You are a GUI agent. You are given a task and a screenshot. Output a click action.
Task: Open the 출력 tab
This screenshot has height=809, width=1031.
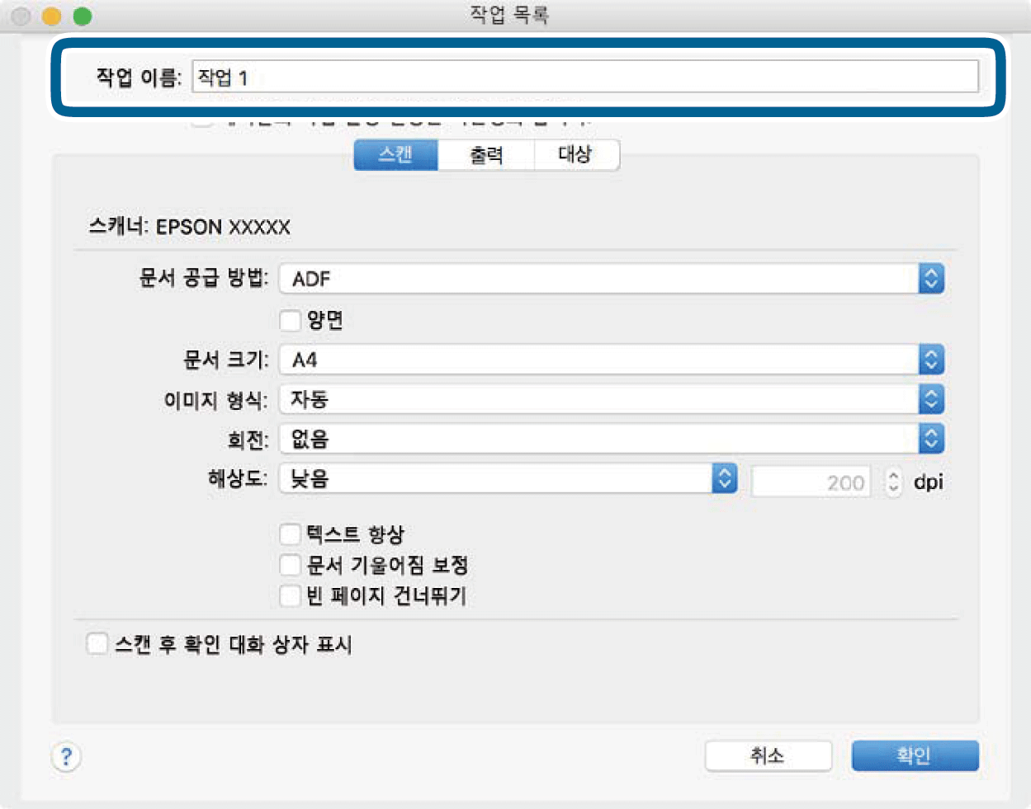(x=486, y=154)
